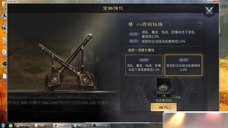Select the 安贞 attribute upgrade option
The height and width of the screenshot is (128, 228).
click(x=144, y=65)
